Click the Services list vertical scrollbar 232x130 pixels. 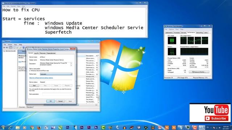coord(98,79)
